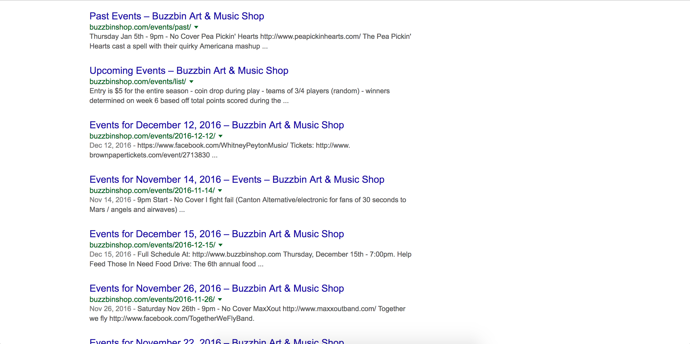Click the green events/2016-12-12/ URL text
Viewport: 690px width, 344px height.
point(152,136)
